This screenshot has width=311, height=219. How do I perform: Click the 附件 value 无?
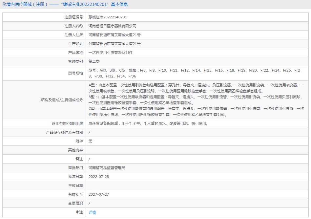[90, 141]
